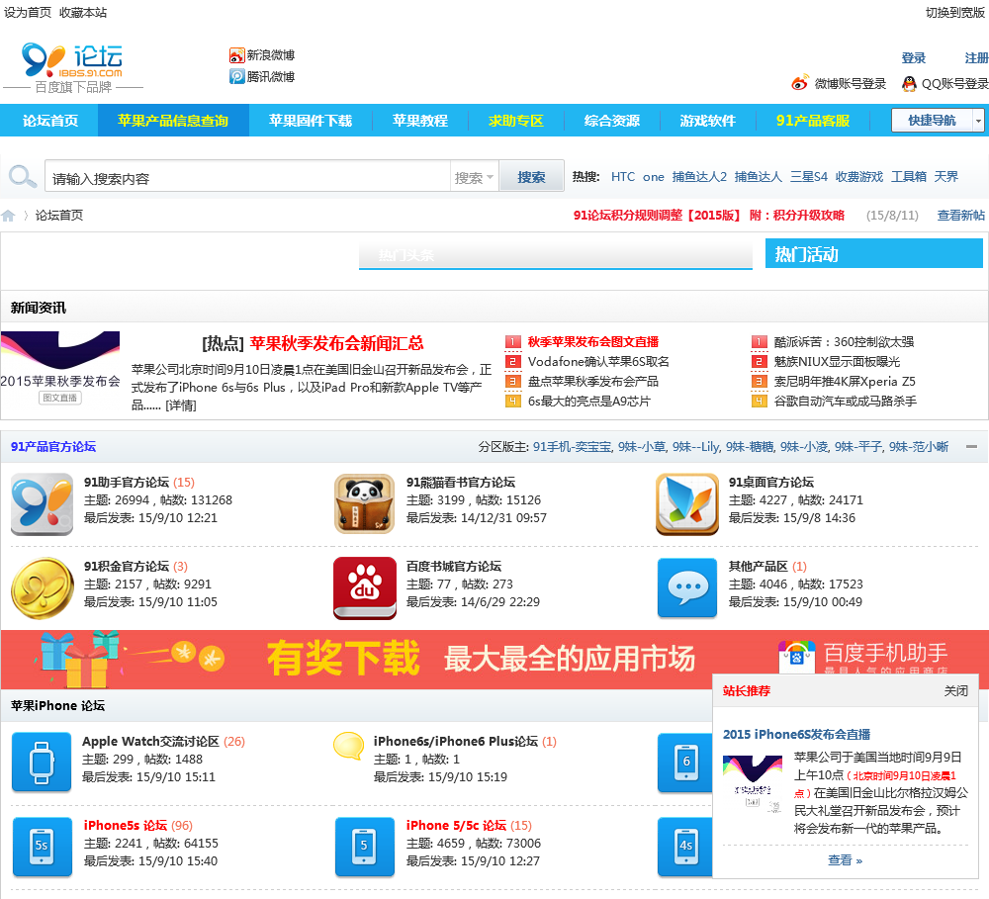Switch to the 热门活动 tab
The image size is (989, 899).
[x=873, y=253]
